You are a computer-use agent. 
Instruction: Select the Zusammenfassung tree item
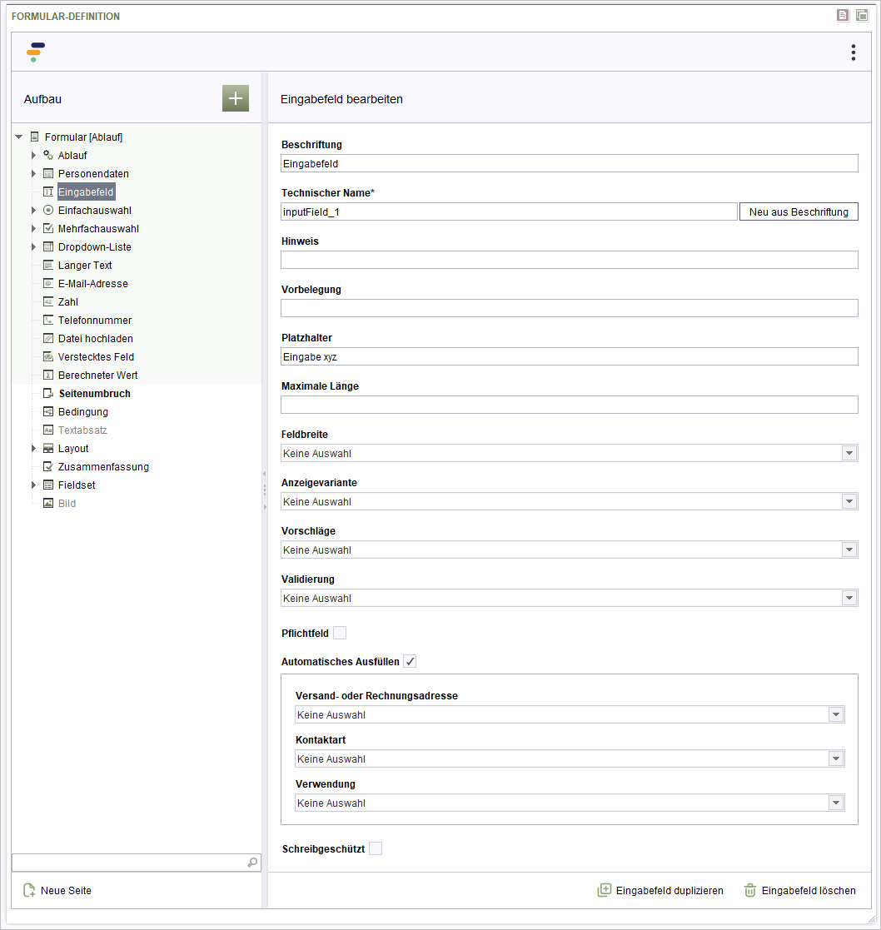pos(103,467)
